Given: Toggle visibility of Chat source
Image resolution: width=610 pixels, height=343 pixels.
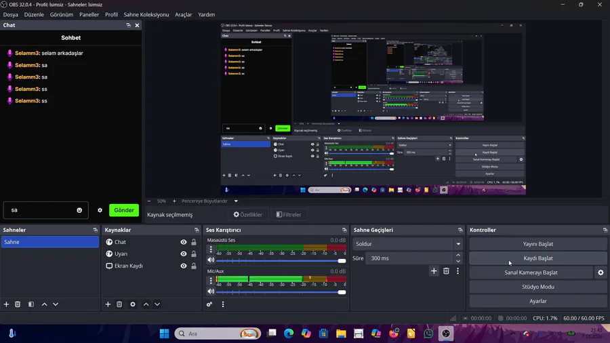Looking at the screenshot, I should [184, 242].
